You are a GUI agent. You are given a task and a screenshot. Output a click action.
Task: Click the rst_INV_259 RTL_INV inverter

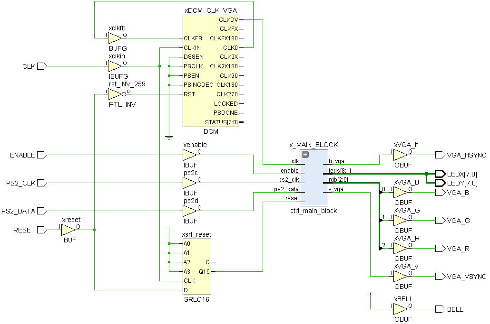(114, 93)
